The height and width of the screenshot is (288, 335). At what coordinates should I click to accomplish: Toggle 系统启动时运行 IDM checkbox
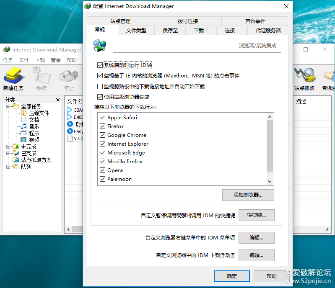(100, 65)
